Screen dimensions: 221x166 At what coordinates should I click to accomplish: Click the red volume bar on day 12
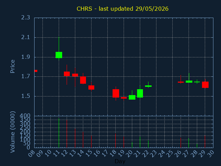pos(67,134)
